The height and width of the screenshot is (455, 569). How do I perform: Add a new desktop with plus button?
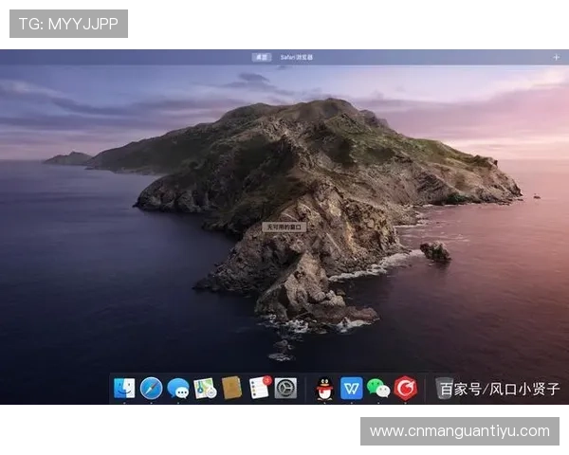click(556, 57)
